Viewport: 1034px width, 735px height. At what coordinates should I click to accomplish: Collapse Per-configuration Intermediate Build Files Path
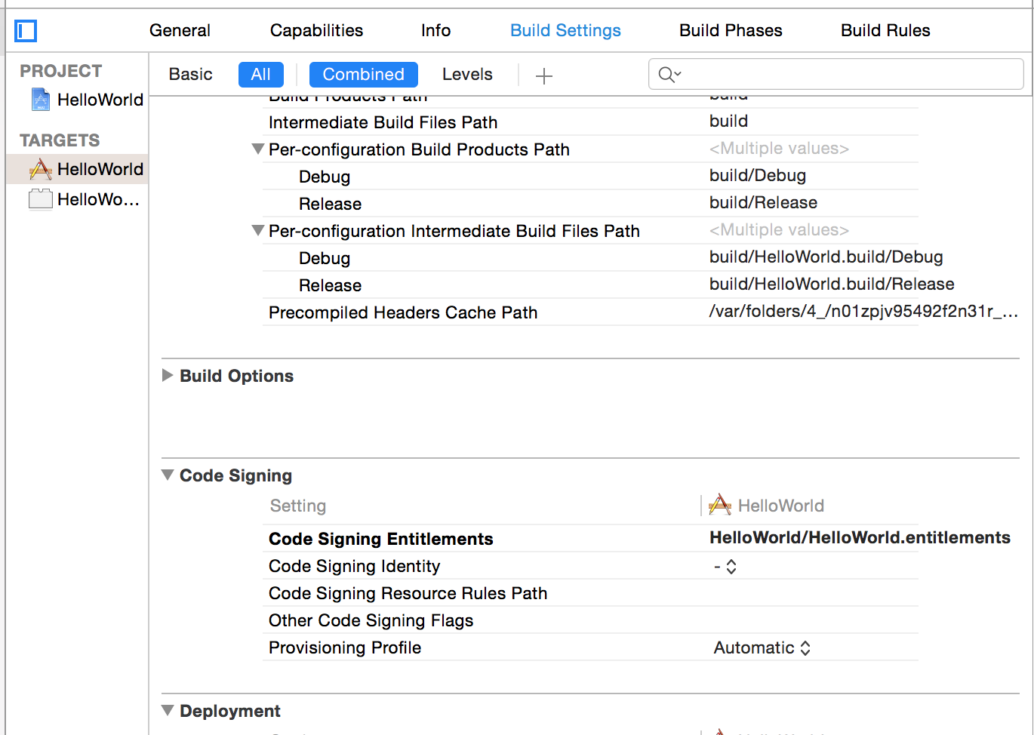point(257,230)
